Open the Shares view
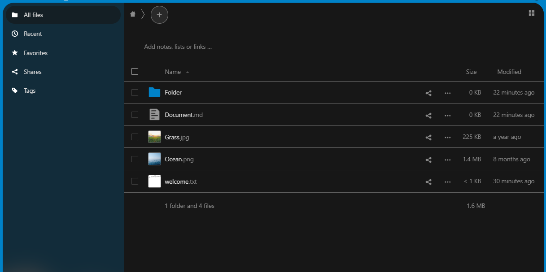The image size is (546, 272). point(63,72)
